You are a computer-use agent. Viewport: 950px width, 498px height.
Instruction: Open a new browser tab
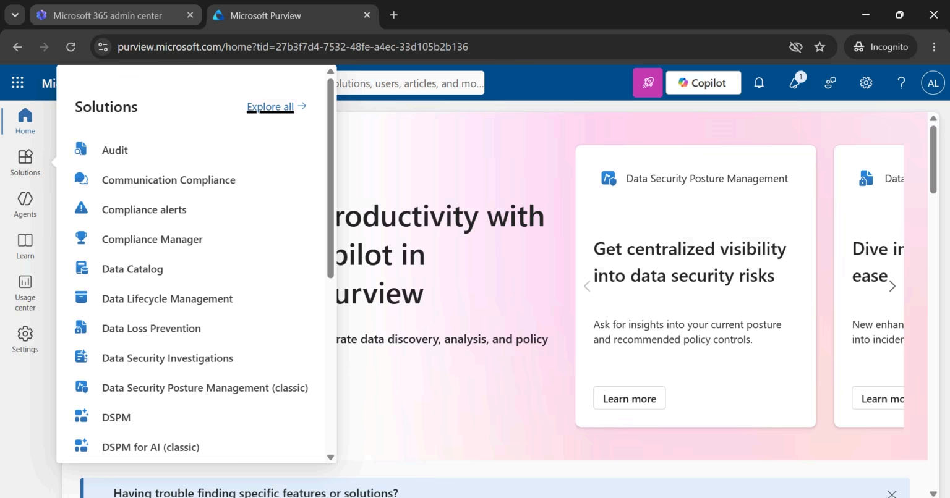(x=393, y=15)
